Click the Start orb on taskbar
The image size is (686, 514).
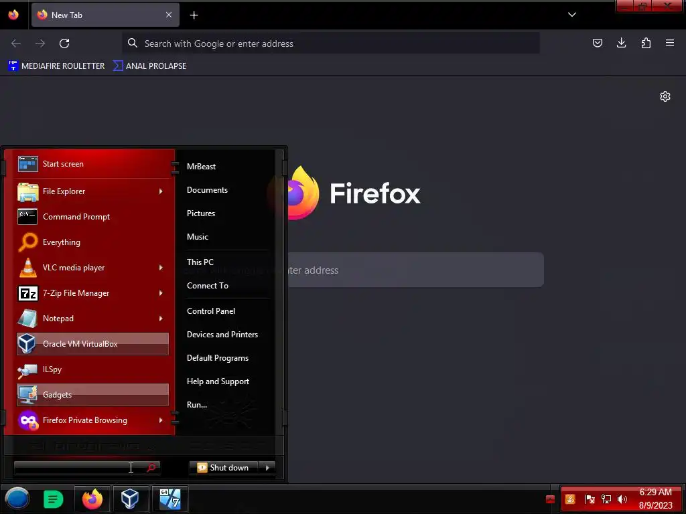(17, 499)
